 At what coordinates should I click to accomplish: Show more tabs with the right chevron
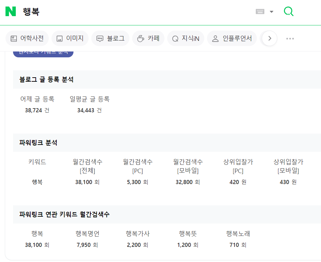pos(270,38)
